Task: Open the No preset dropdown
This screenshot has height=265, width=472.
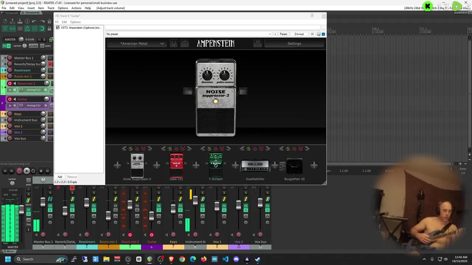Action: (188, 34)
